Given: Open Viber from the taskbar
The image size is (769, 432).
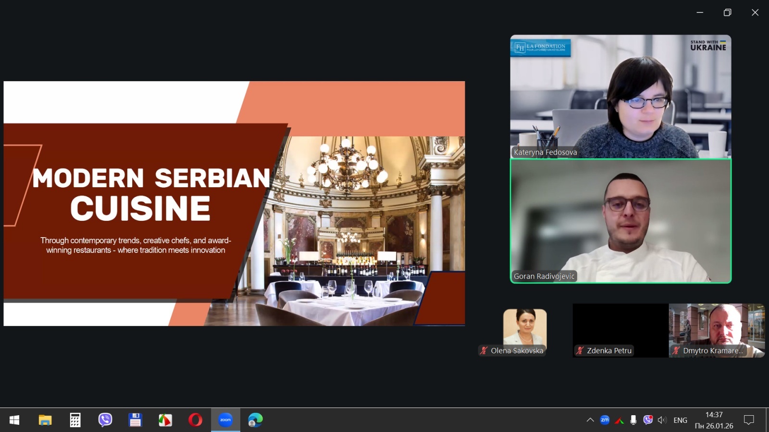Looking at the screenshot, I should [x=105, y=420].
